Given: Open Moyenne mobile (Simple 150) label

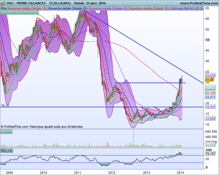Looking at the screenshot, I should 150,8.
